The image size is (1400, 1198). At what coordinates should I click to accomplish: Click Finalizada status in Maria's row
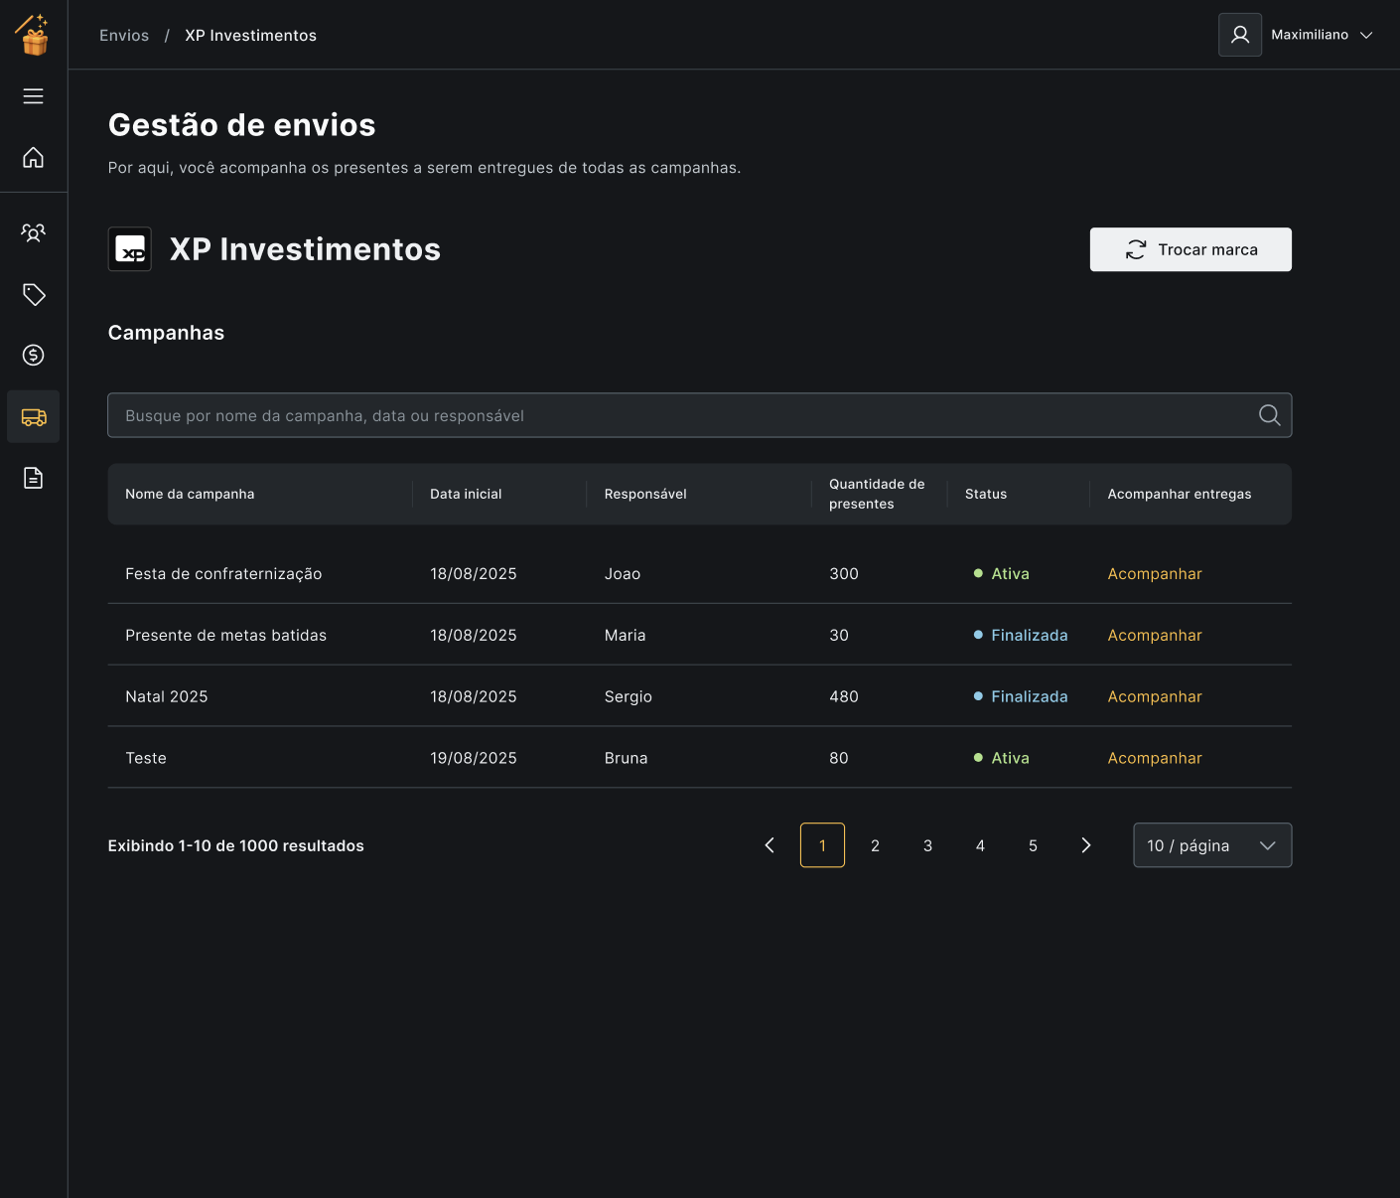point(1021,635)
